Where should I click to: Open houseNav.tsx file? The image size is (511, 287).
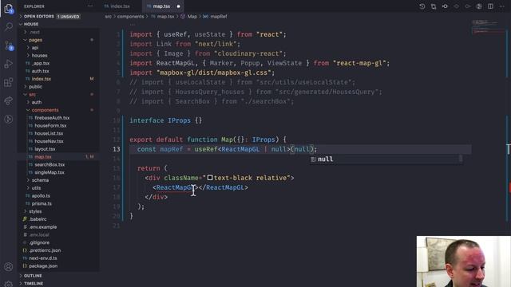49,141
